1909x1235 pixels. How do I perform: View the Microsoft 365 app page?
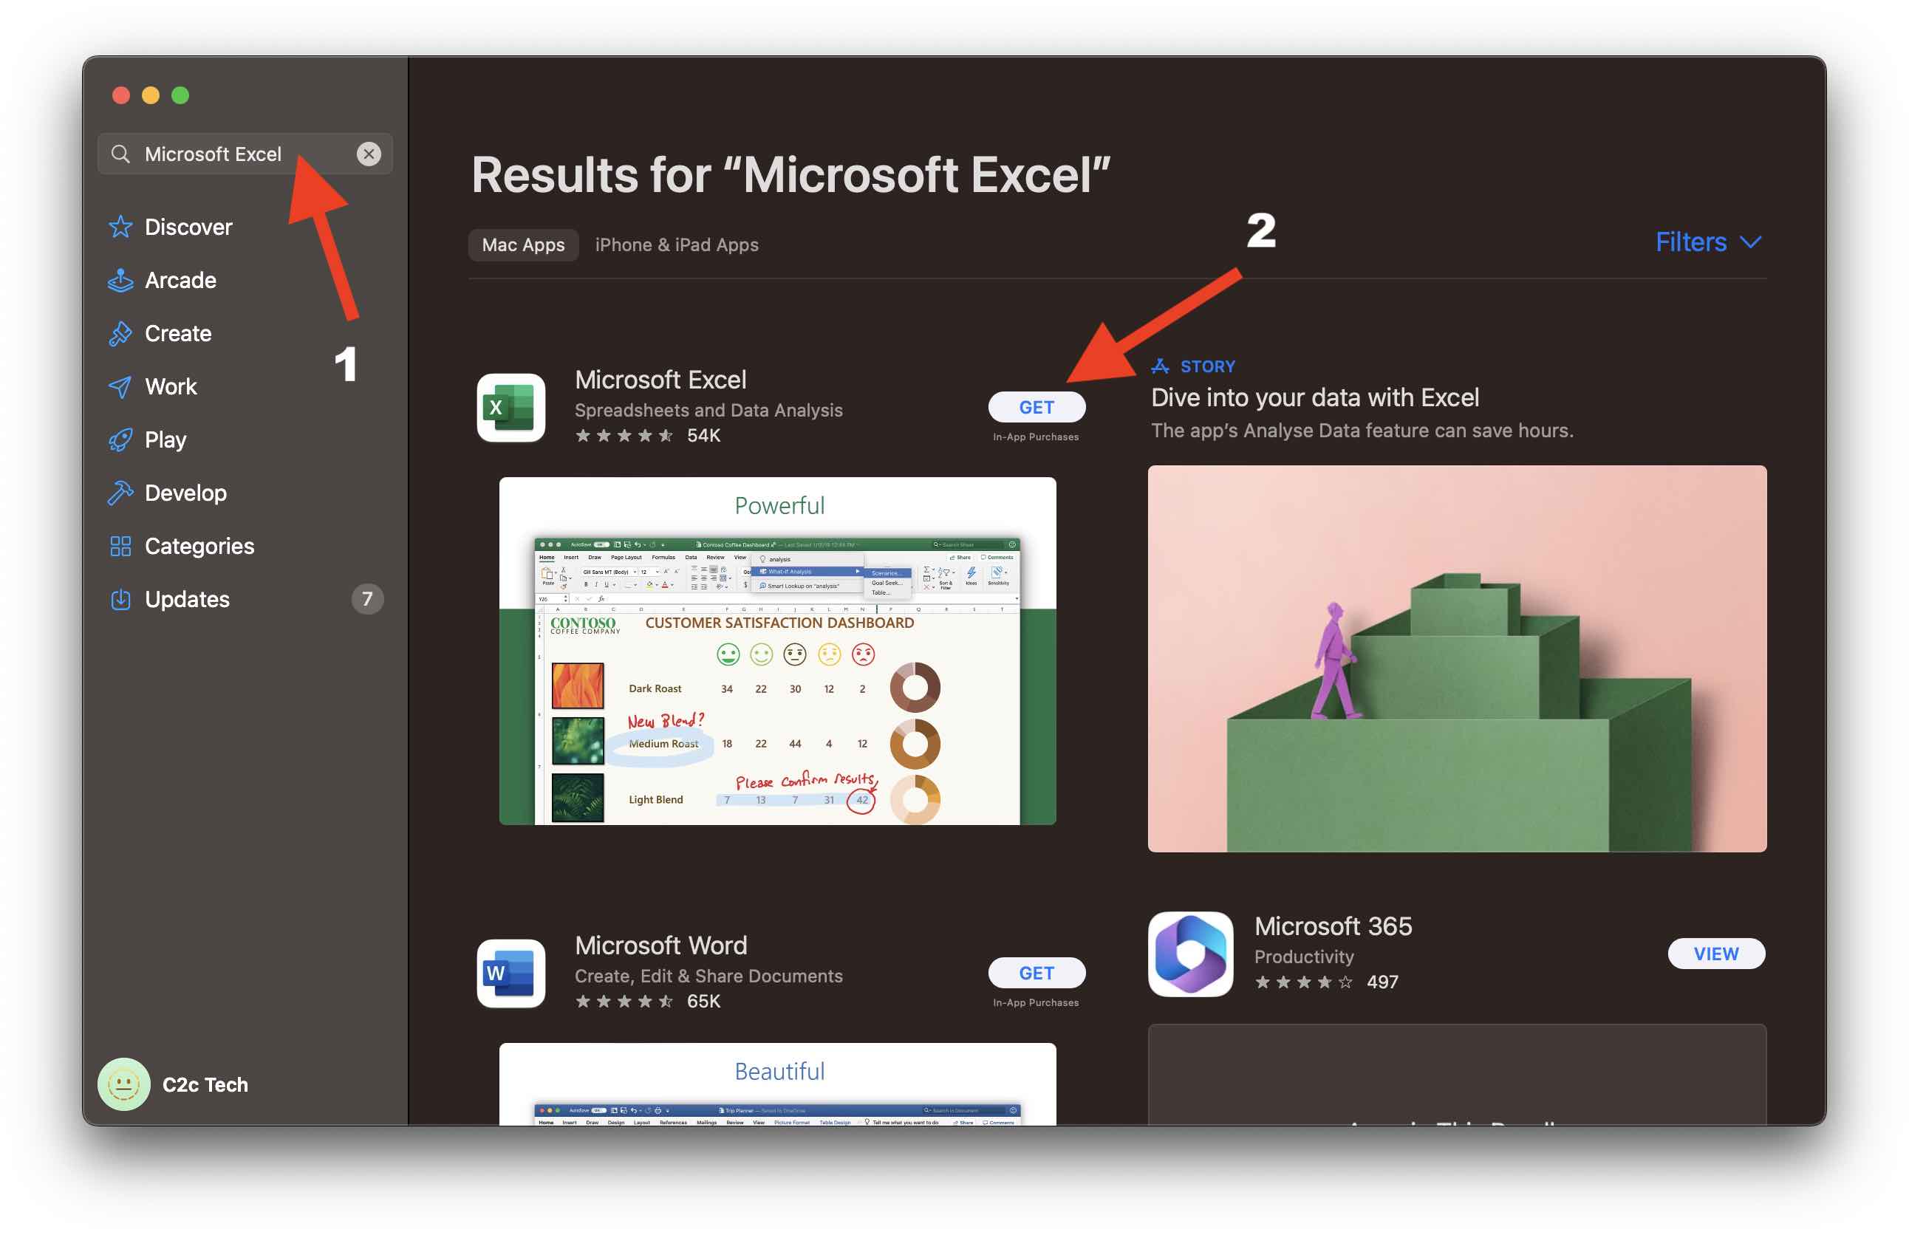pos(1715,954)
